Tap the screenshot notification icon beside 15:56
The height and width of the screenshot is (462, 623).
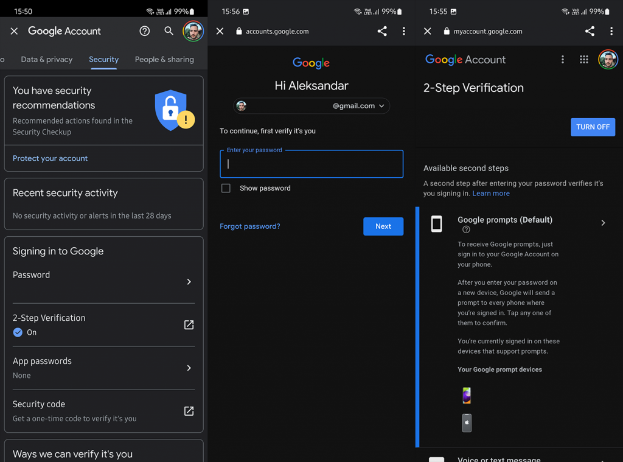tap(246, 12)
